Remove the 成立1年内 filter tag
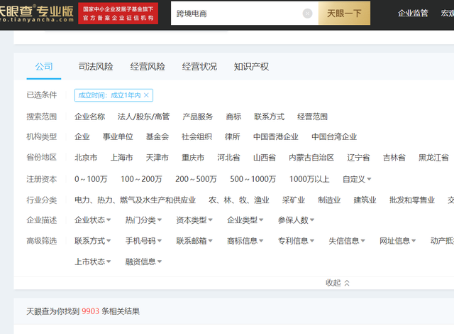 click(x=146, y=95)
